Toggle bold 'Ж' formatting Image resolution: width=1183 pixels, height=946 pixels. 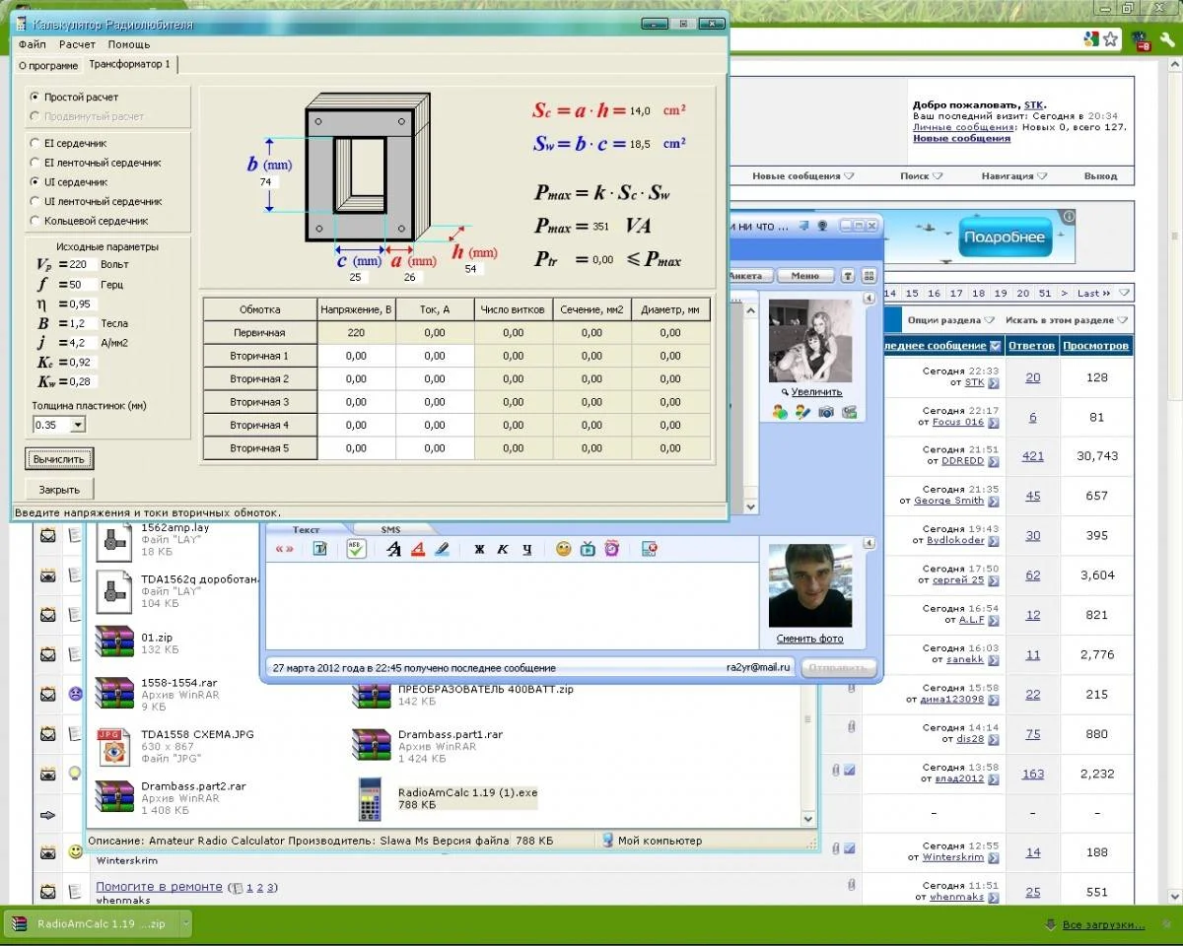(x=479, y=549)
